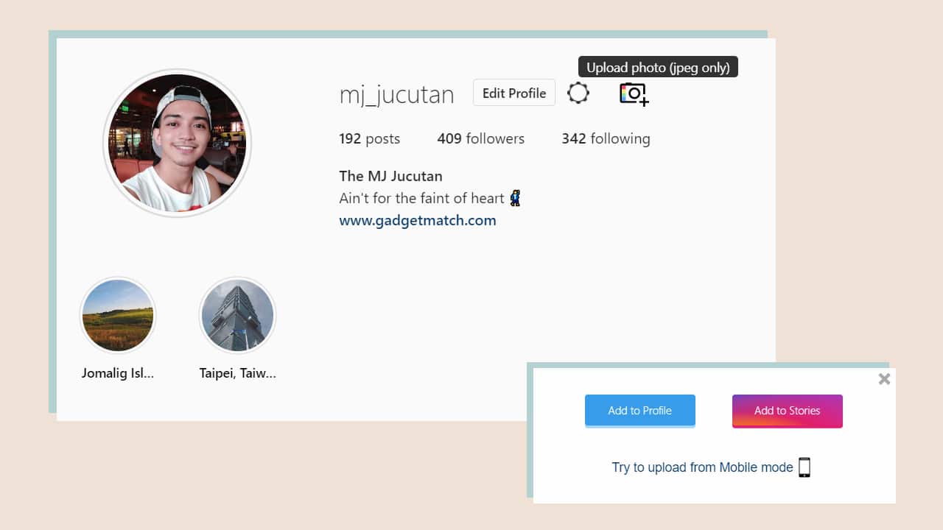Viewport: 943px width, 530px height.
Task: Click the 192 posts count
Action: (369, 138)
